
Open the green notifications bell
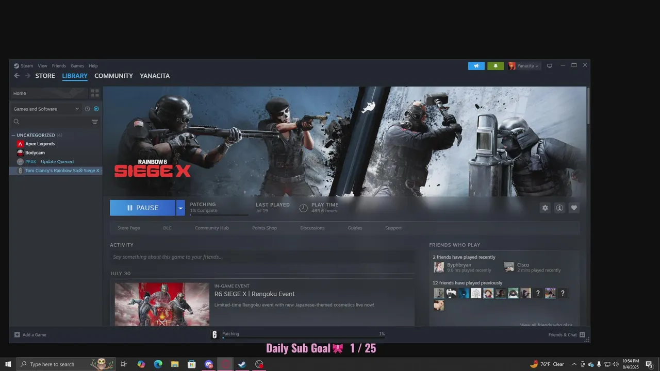(496, 66)
